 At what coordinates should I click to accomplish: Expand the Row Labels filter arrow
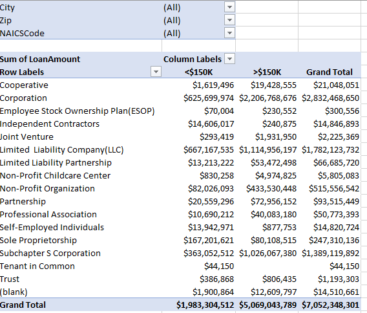click(156, 72)
